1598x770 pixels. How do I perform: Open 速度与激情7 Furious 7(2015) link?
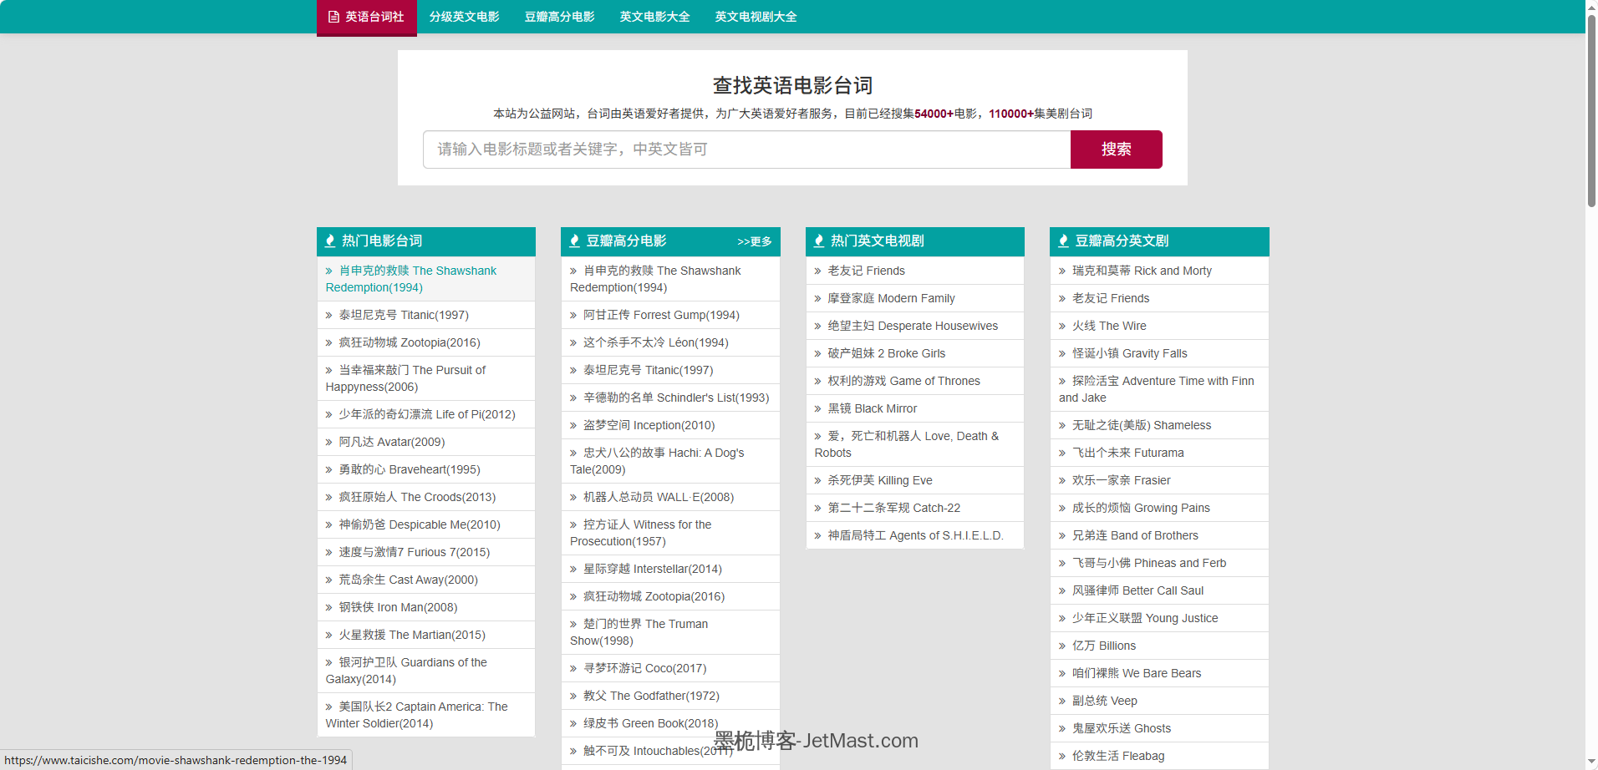click(415, 552)
